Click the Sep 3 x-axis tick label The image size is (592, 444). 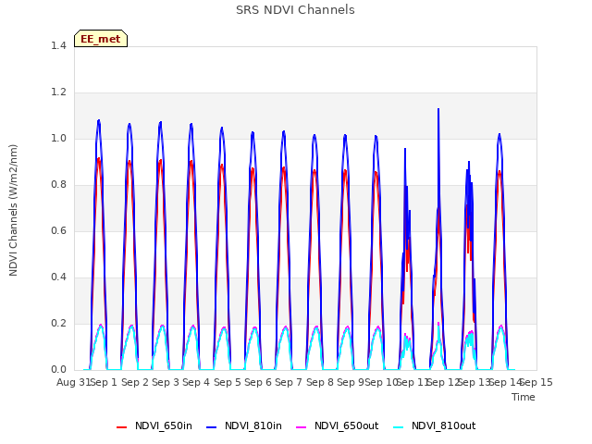pos(166,382)
